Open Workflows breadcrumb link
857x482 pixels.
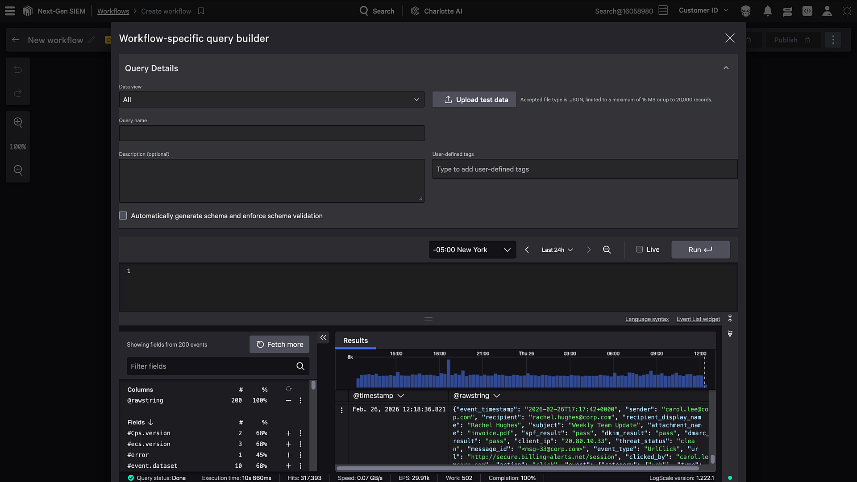[113, 11]
